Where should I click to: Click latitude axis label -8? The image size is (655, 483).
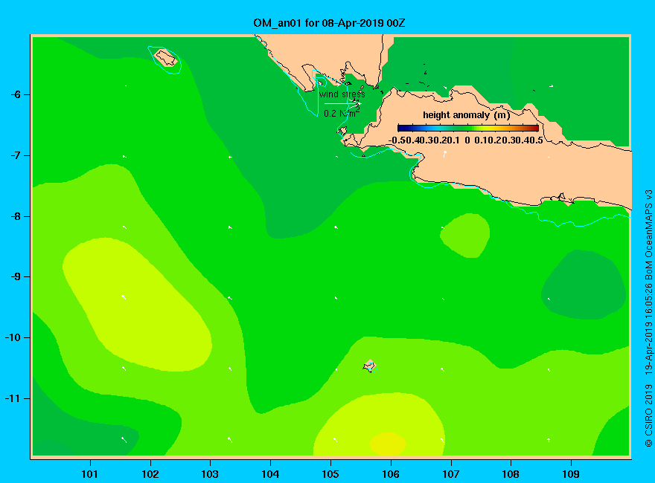tap(15, 216)
